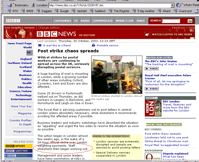The width and height of the screenshot is (199, 162).
Task: Open the Snackspot bookmark icon
Action: pos(176,11)
